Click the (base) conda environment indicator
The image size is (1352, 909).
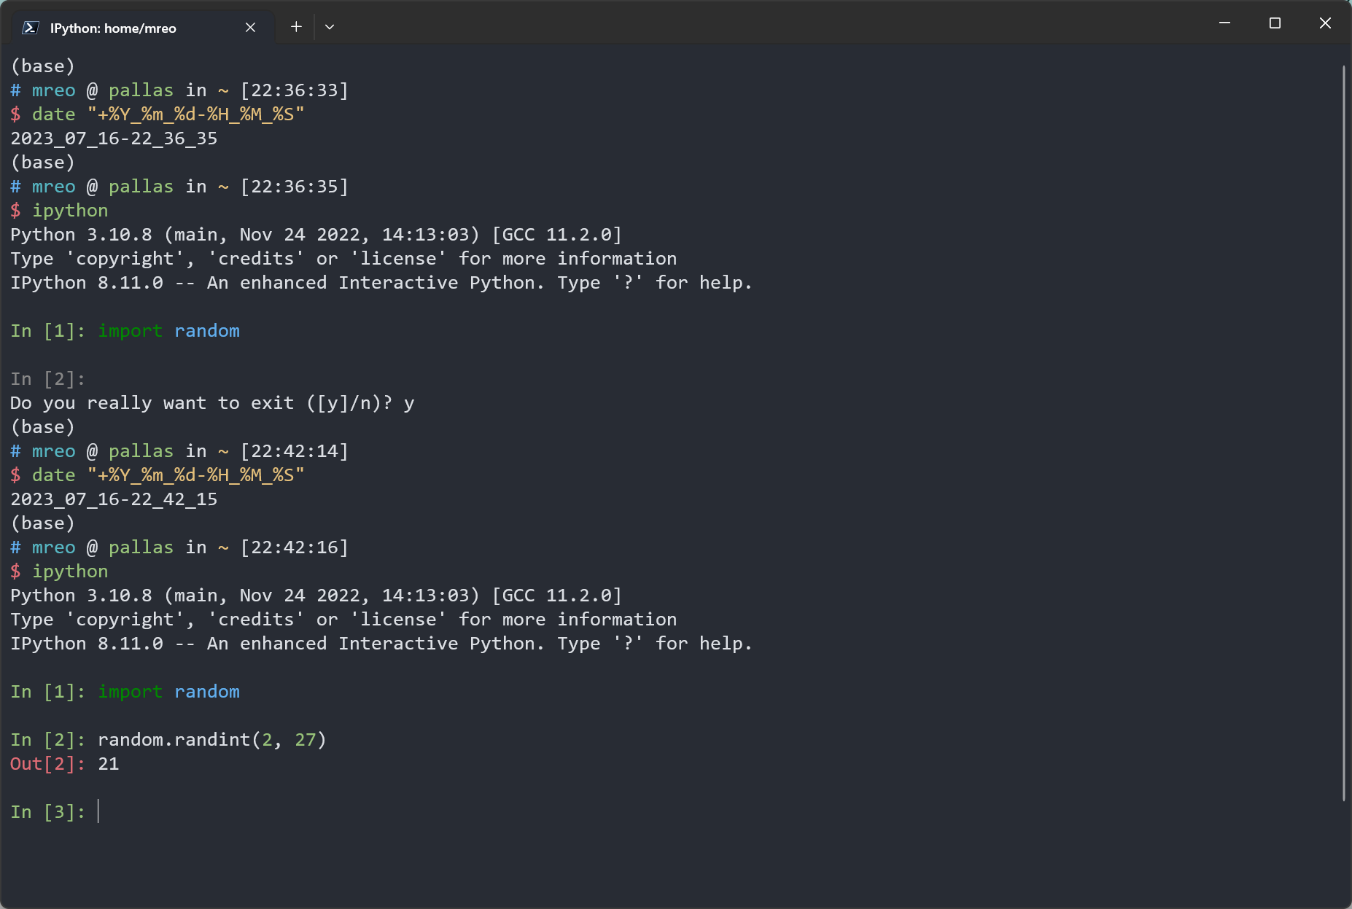click(42, 66)
